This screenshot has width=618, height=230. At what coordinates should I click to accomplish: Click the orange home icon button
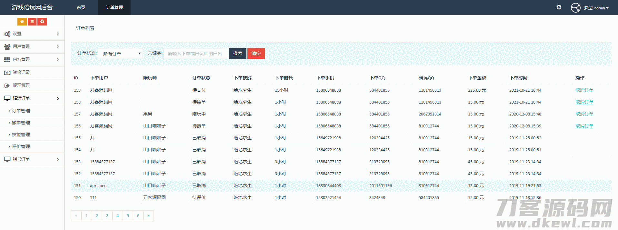(x=22, y=22)
